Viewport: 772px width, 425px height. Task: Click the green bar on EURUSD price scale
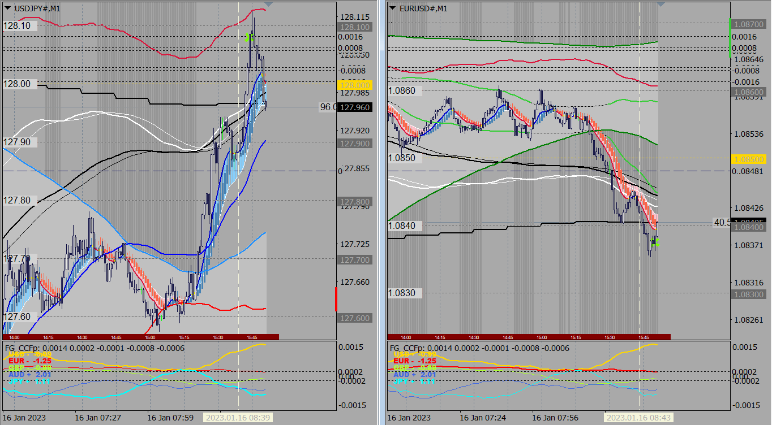pyautogui.click(x=729, y=38)
